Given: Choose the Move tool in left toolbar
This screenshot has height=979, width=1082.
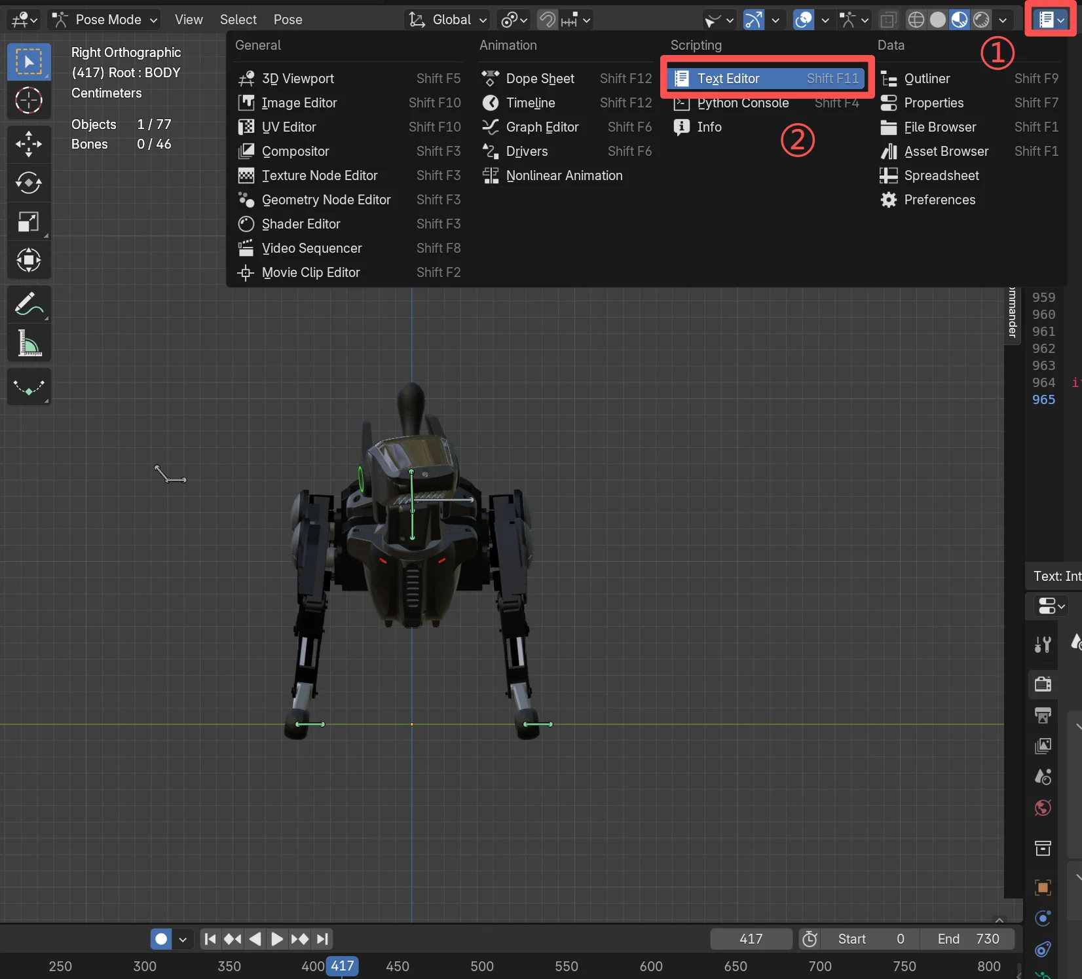Looking at the screenshot, I should point(29,144).
